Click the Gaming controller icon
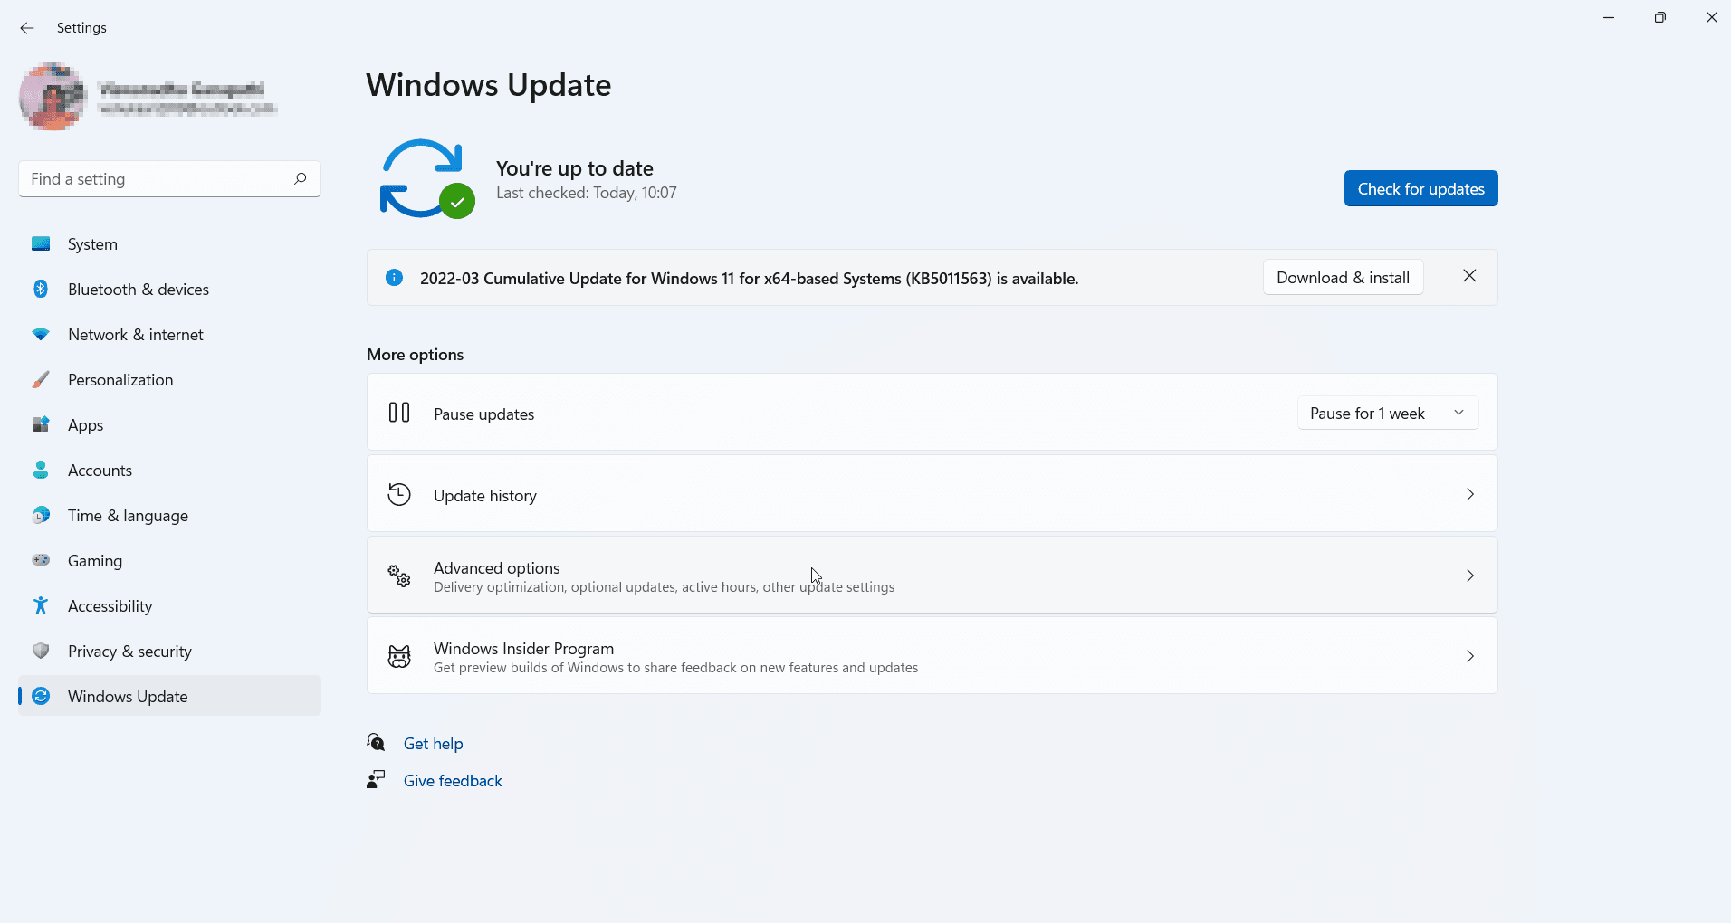 [x=41, y=560]
